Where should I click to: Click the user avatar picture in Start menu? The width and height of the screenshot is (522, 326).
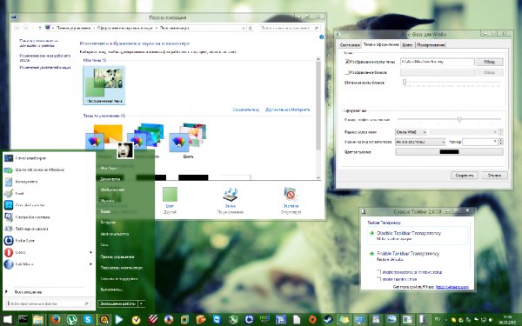coord(125,150)
